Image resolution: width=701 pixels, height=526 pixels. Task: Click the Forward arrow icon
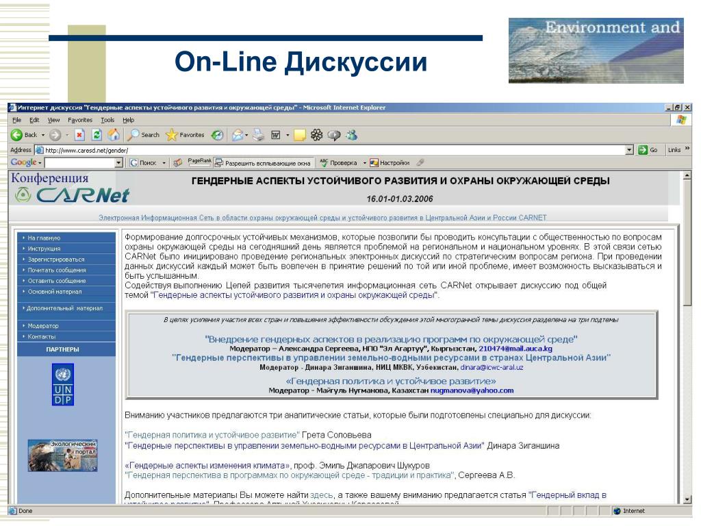tap(55, 135)
